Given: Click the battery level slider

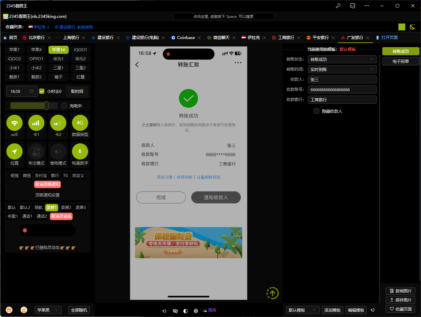Looking at the screenshot, I should coord(34,106).
